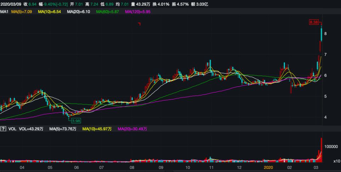Click the magenta MA(120)=5.95 legend

(140, 12)
